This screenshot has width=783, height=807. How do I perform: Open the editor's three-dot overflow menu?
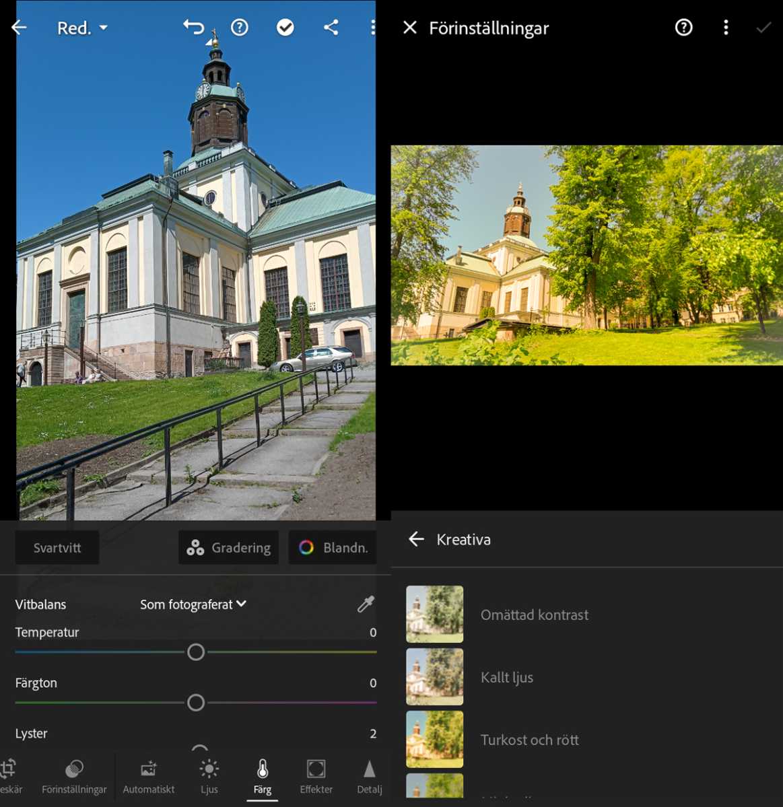tap(373, 28)
